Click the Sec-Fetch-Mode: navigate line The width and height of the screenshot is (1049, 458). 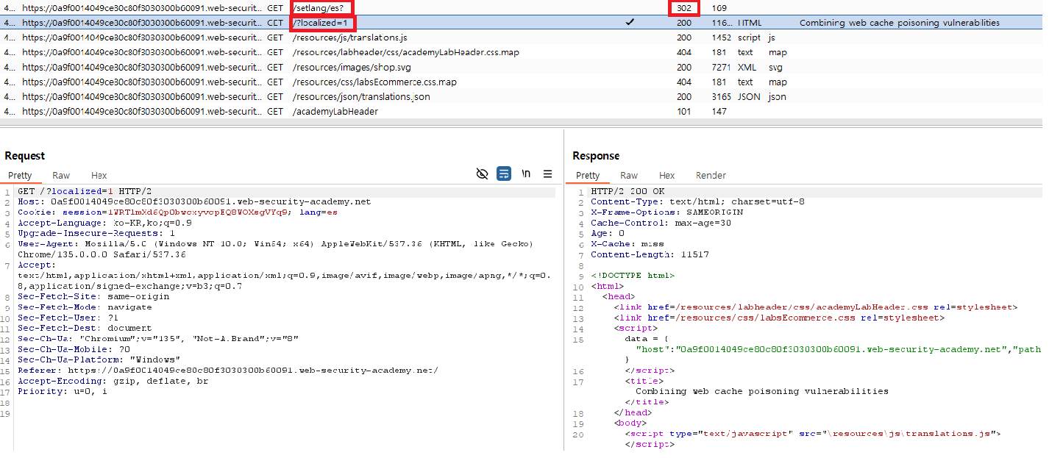click(84, 307)
